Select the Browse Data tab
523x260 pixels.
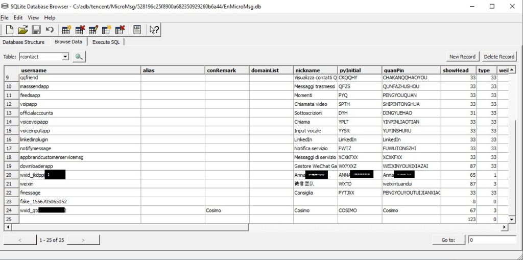pyautogui.click(x=68, y=42)
